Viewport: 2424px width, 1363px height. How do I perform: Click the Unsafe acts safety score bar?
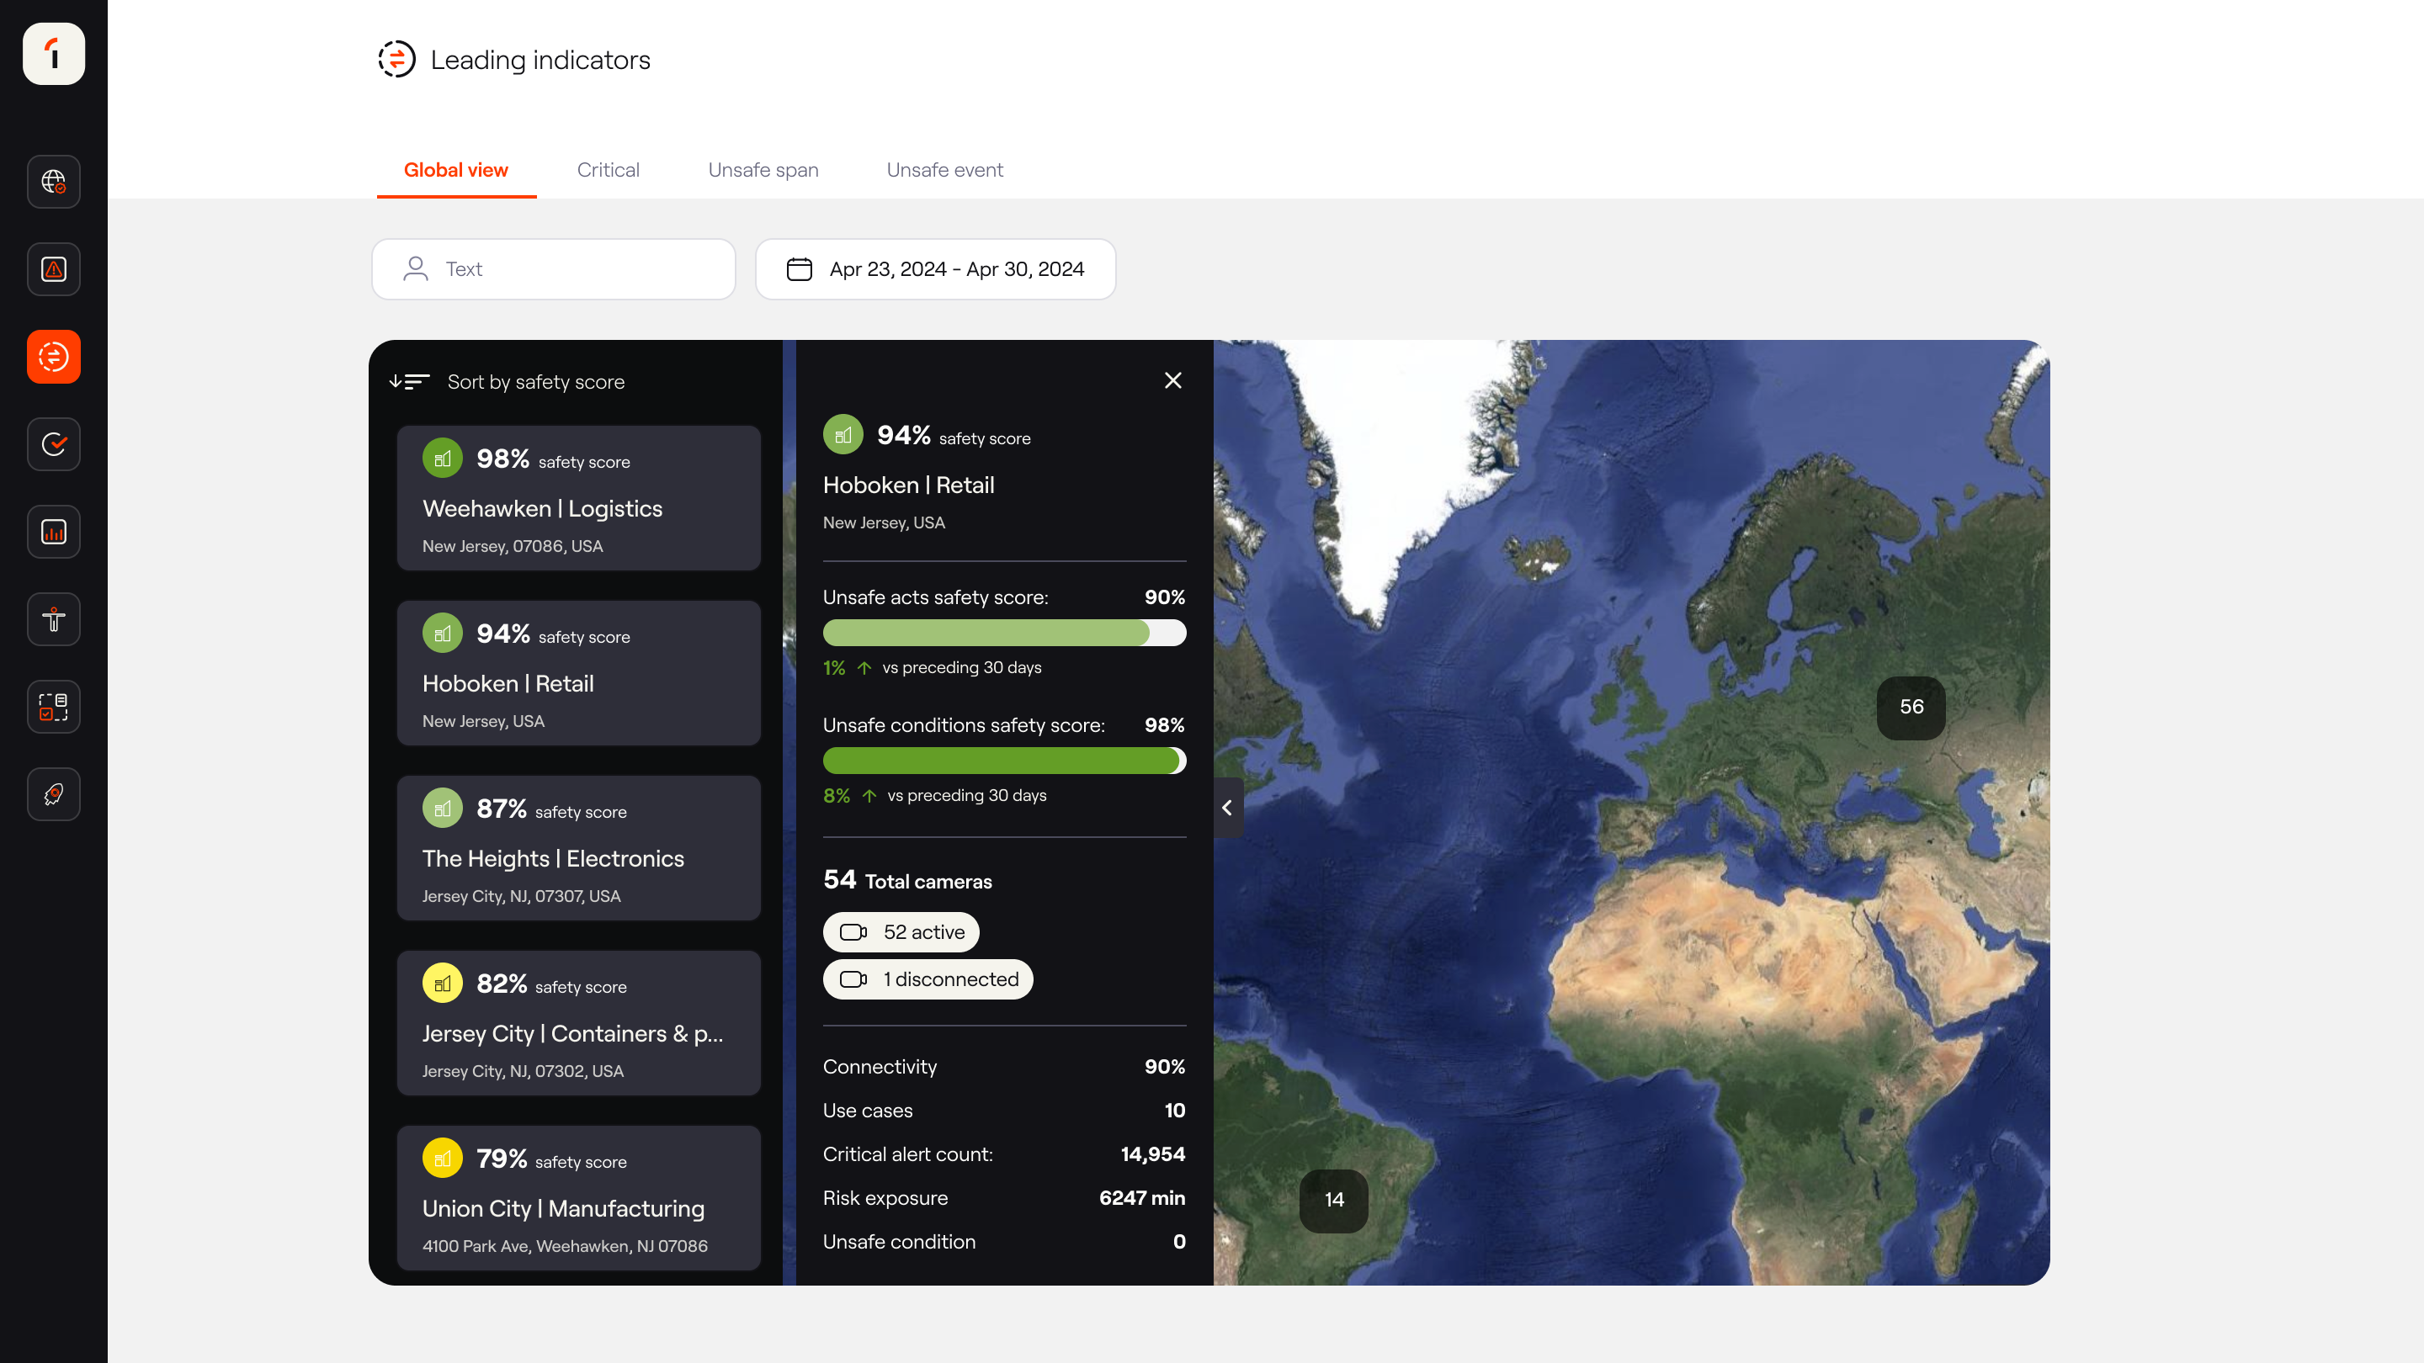pos(1003,633)
